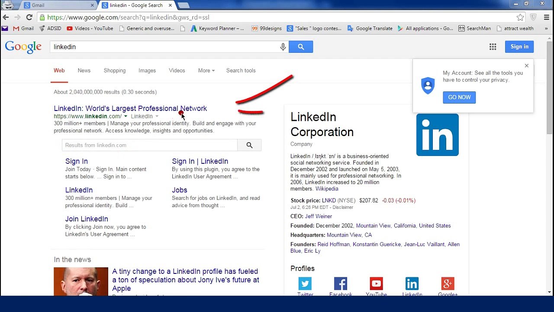Screen dimensions: 554x312
Task: Open the Videos - YouTube bookmark
Action: tap(90, 28)
